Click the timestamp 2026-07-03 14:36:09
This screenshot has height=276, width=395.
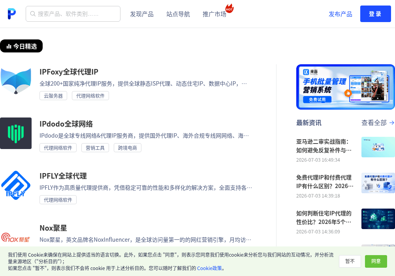tap(318, 232)
